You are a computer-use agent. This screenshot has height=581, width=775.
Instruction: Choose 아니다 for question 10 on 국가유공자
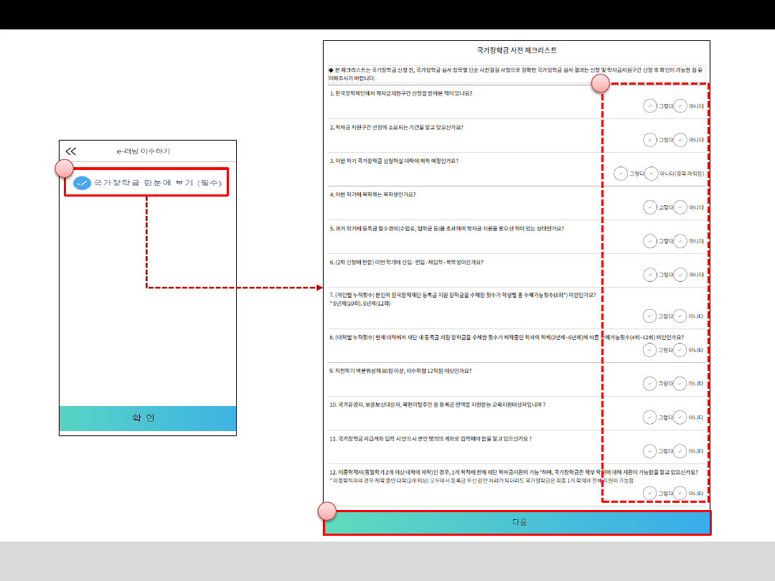(x=680, y=417)
